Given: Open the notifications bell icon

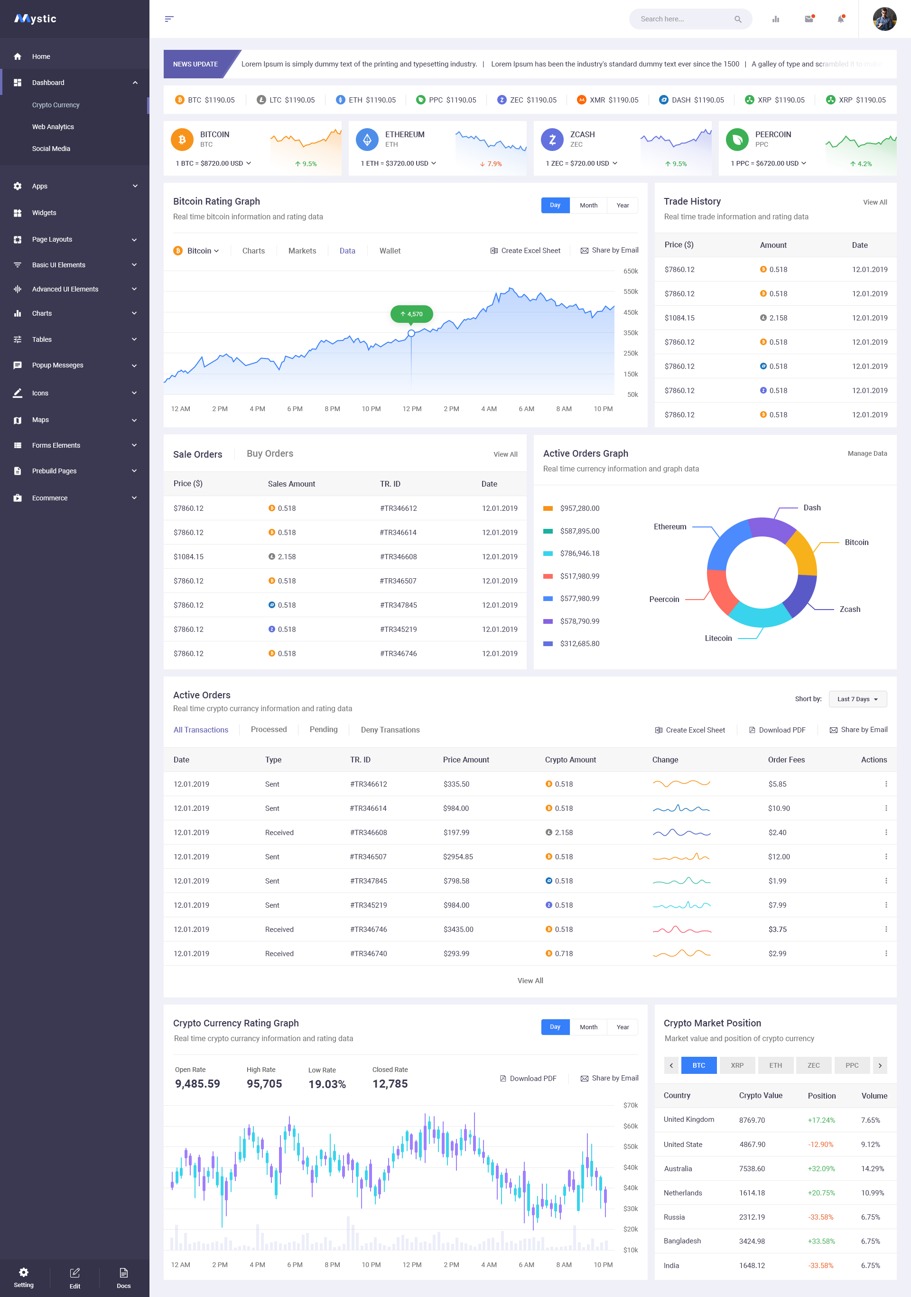Looking at the screenshot, I should 840,19.
